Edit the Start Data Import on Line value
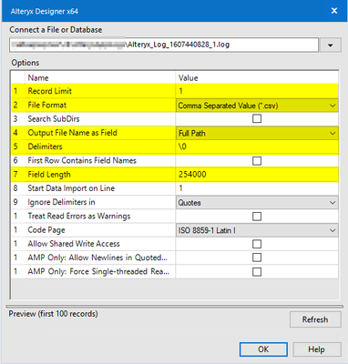The height and width of the screenshot is (364, 348). point(257,188)
